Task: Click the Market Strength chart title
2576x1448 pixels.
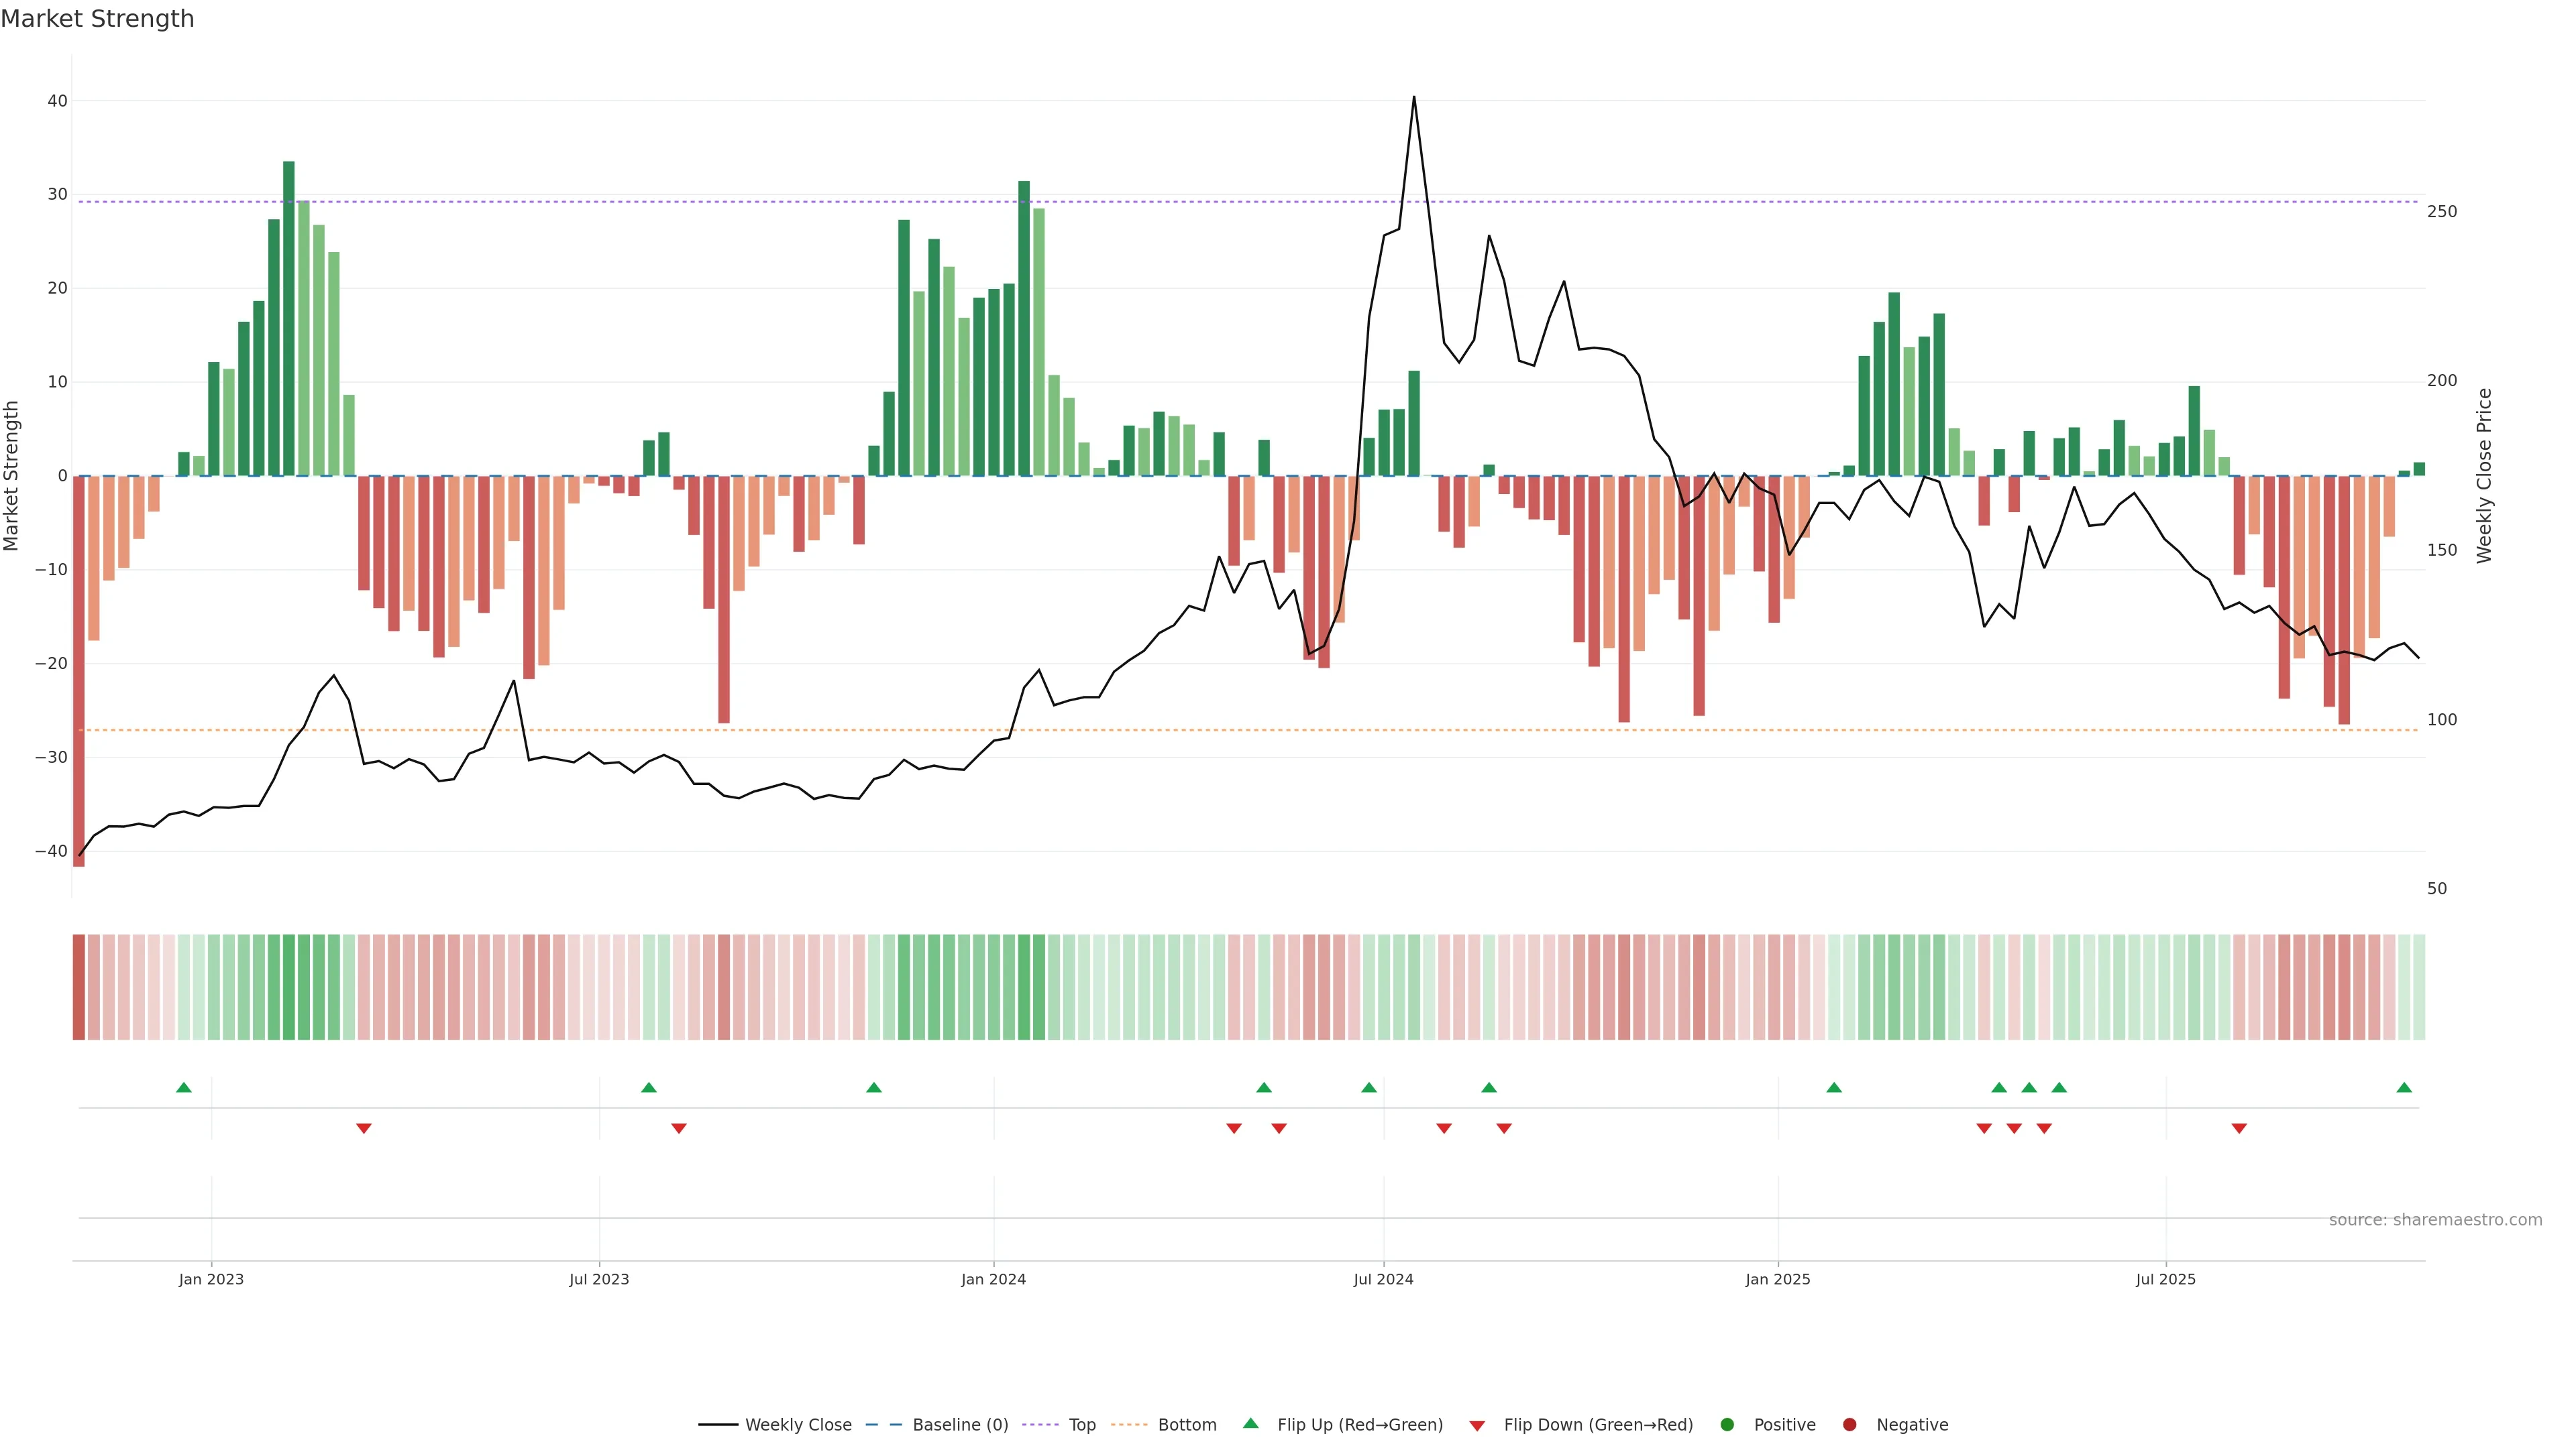Action: (97, 19)
